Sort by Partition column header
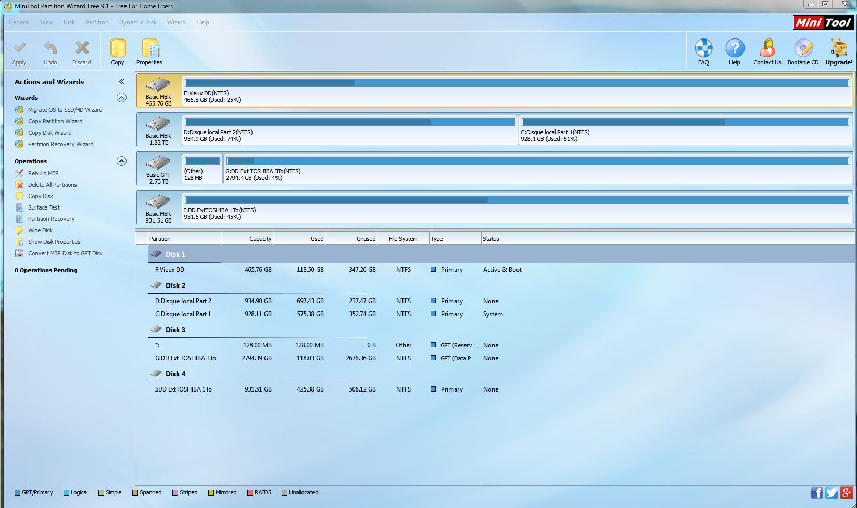Viewport: 857px width, 508px height. [184, 239]
